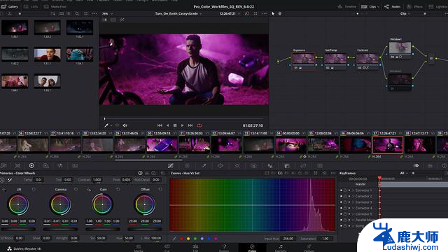Switch primaries to log wheels mode icon
The width and height of the screenshot is (448, 252).
(x=154, y=173)
